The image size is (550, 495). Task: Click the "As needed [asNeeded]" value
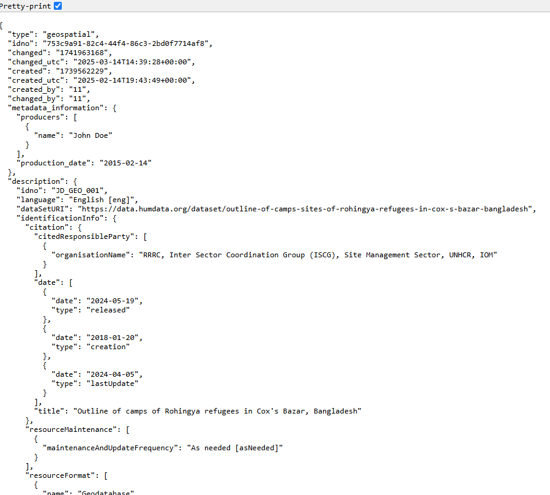[x=235, y=448]
